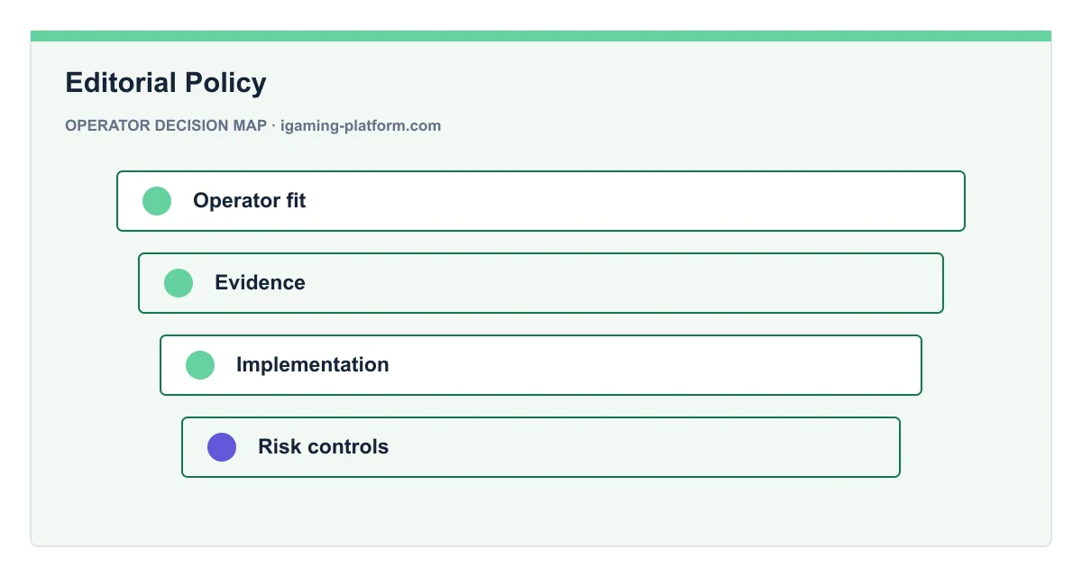Click the green dot beside Evidence
The width and height of the screenshot is (1082, 577).
coord(179,283)
